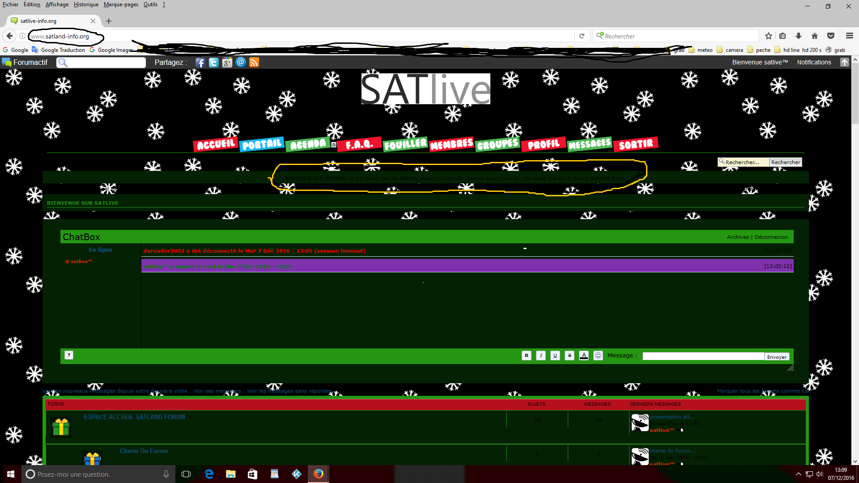Log out with the SORTIR button
Image resolution: width=859 pixels, height=483 pixels.
636,144
